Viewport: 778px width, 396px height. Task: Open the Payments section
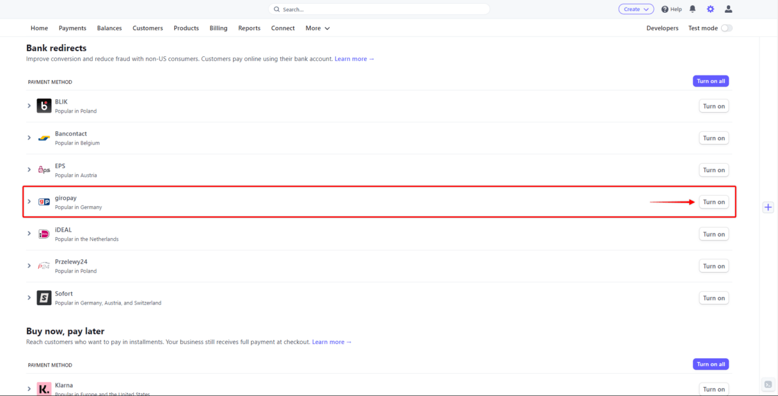(x=72, y=28)
